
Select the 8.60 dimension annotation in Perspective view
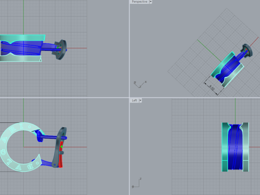tap(212, 88)
